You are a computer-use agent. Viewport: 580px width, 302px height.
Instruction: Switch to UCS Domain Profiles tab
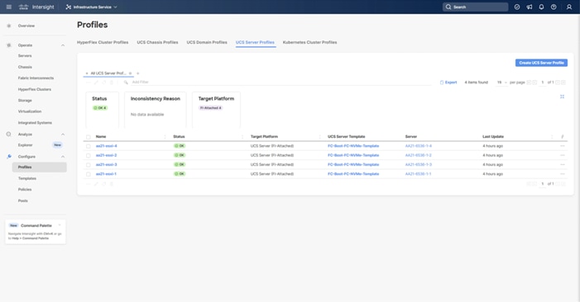(x=207, y=42)
